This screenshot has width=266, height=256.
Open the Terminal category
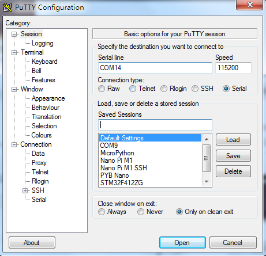[x=32, y=52]
